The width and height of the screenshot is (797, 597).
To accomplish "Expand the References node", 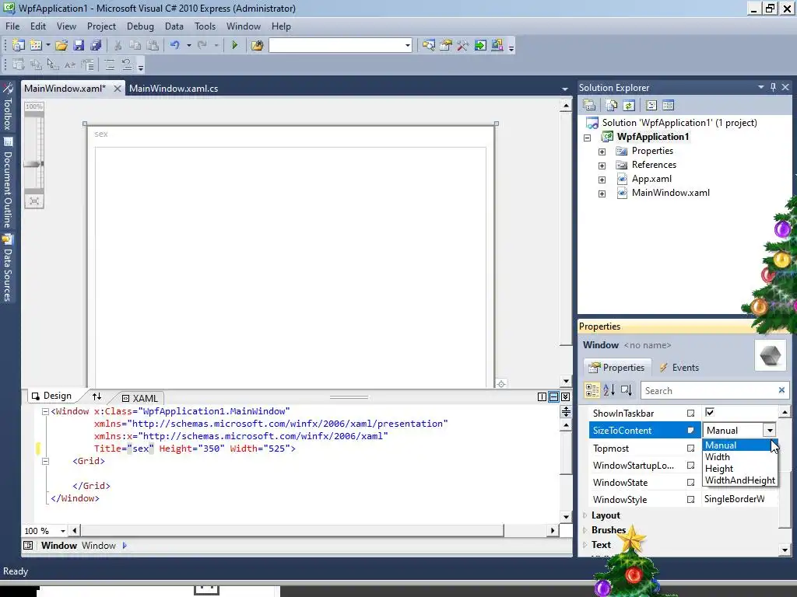I will (x=602, y=166).
